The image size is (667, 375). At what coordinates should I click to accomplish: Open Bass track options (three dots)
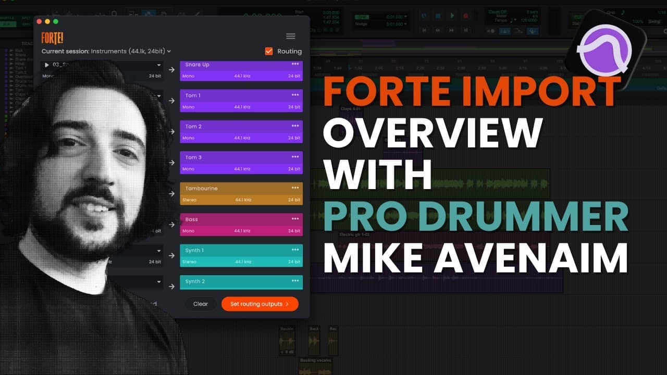(x=295, y=219)
